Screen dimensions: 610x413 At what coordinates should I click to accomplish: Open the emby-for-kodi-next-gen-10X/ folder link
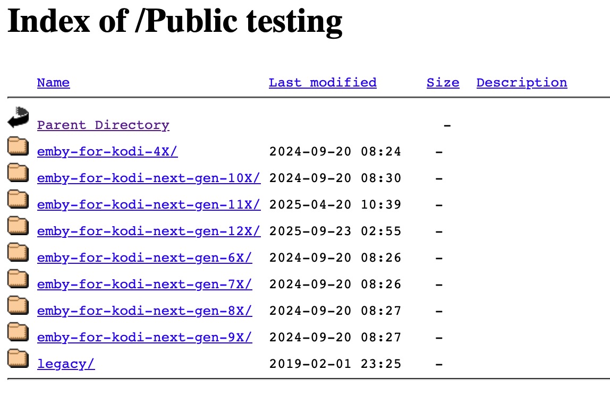[x=149, y=178]
